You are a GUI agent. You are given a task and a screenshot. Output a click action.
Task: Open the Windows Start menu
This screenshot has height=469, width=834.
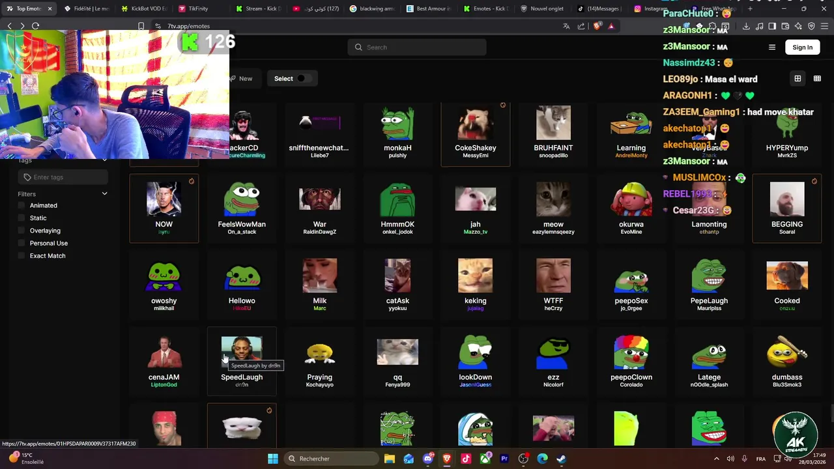click(273, 459)
